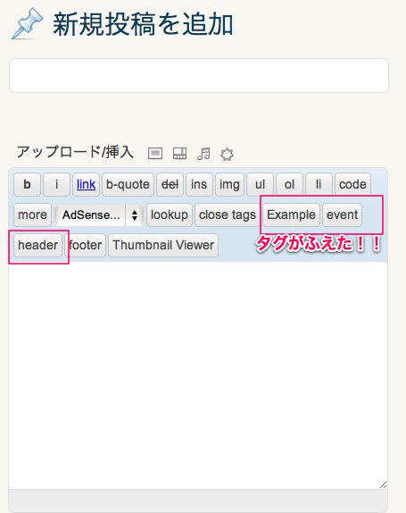This screenshot has width=406, height=513.
Task: Click the add image upload icon
Action: point(155,153)
